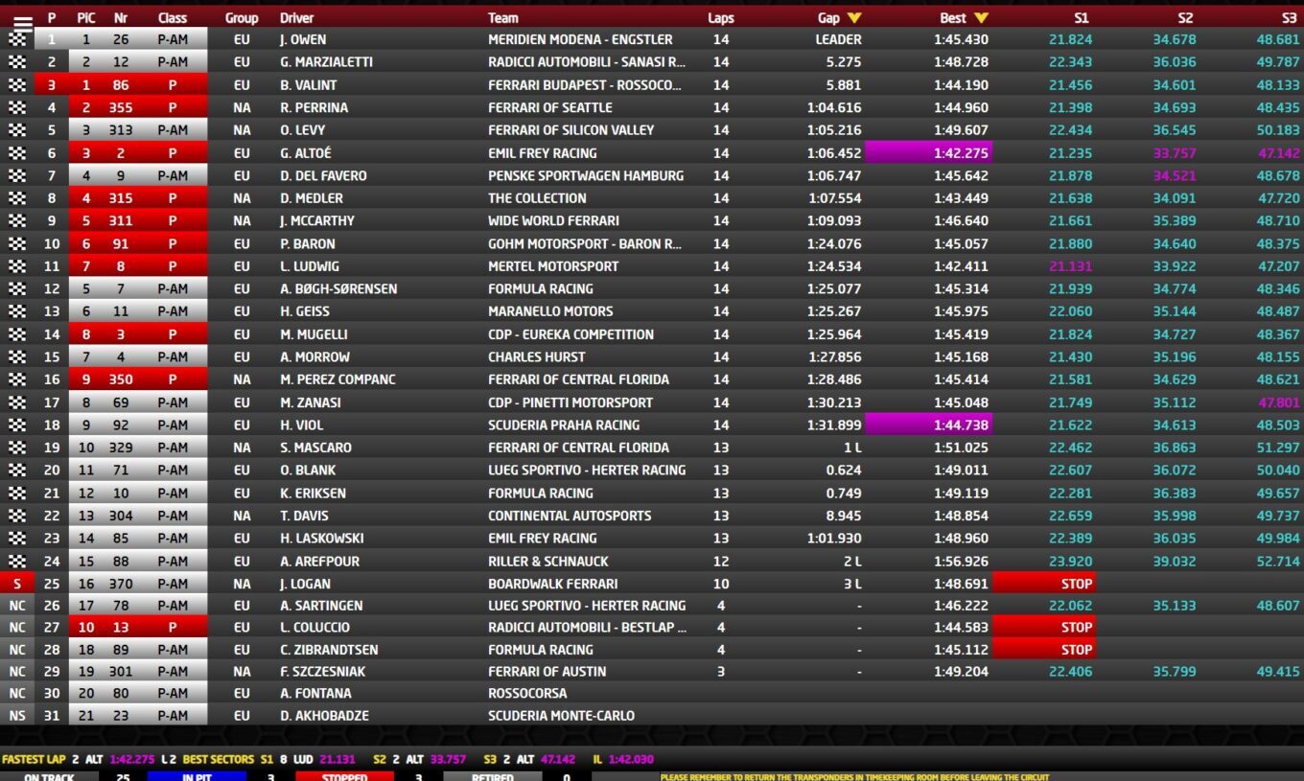
Task: Click the P position column header
Action: coord(52,18)
